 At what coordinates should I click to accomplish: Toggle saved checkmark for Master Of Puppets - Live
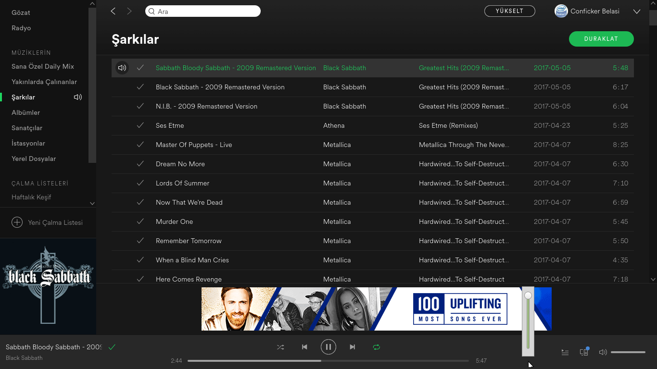coord(140,145)
